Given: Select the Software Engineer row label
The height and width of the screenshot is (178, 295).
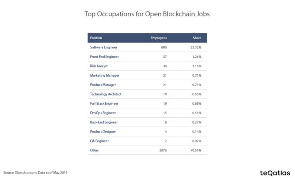Looking at the screenshot, I should pyautogui.click(x=104, y=47).
